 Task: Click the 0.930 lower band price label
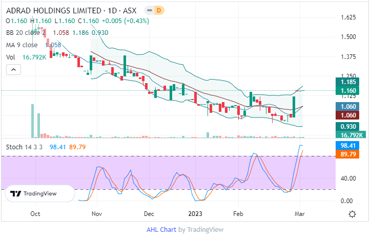tap(349, 126)
